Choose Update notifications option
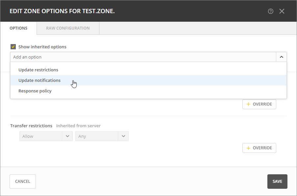297x196 pixels. point(40,80)
